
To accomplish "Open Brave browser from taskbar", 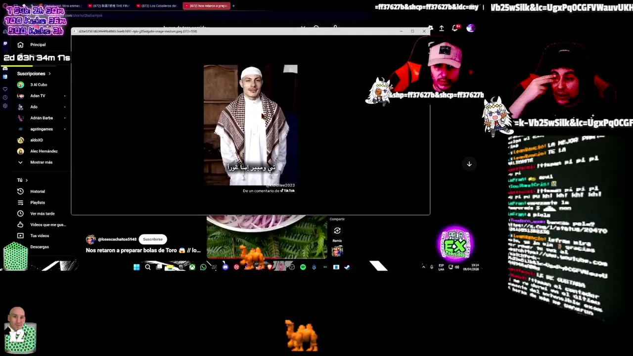I will point(270,267).
